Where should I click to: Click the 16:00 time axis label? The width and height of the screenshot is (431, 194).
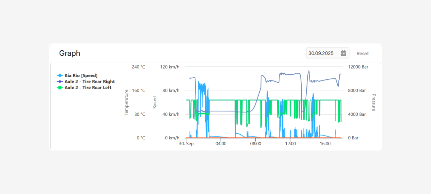point(325,144)
